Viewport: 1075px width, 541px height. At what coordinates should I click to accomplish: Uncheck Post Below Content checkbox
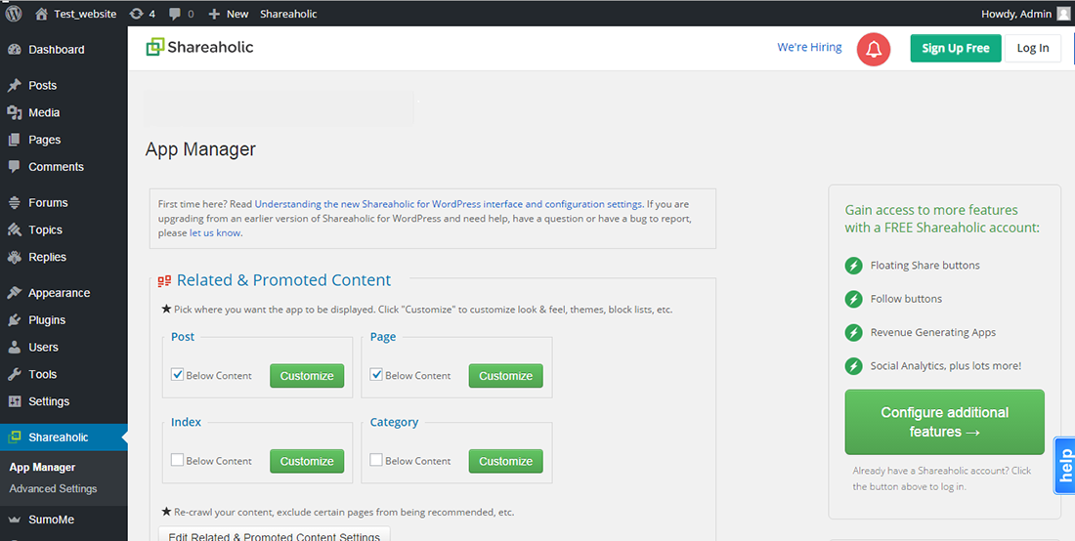(x=177, y=375)
